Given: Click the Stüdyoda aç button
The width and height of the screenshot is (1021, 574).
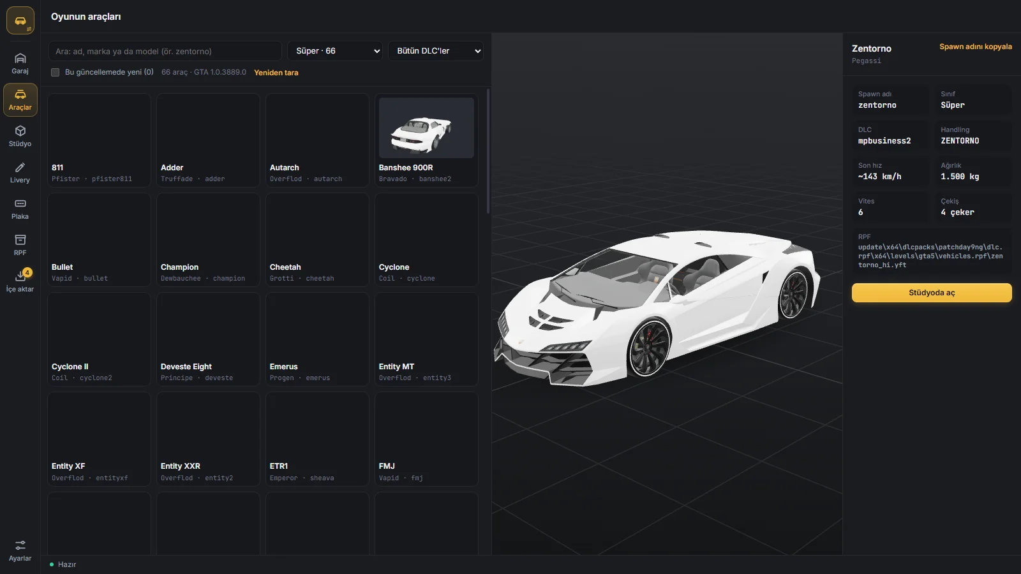Looking at the screenshot, I should [932, 293].
